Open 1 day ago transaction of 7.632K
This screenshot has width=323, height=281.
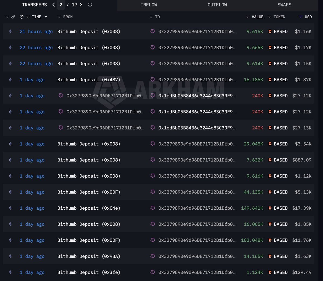32,160
